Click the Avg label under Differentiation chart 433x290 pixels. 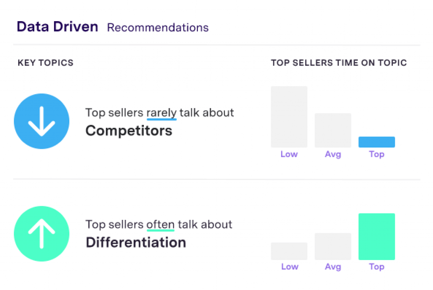[333, 267]
